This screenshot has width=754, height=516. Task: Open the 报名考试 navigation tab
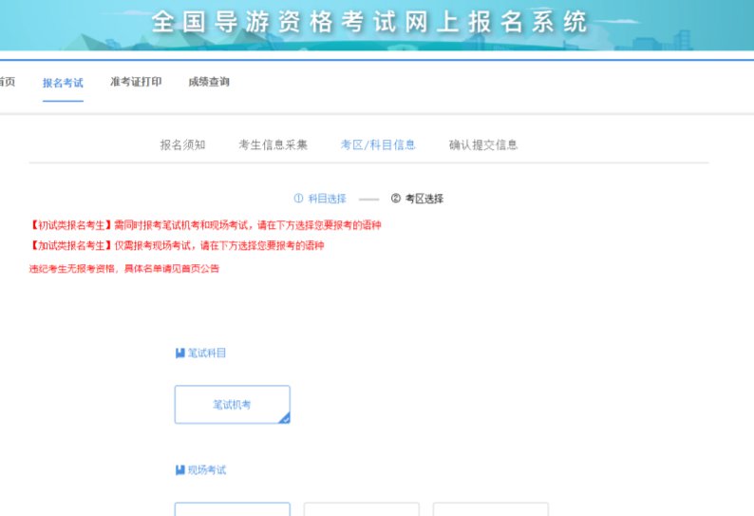[63, 83]
